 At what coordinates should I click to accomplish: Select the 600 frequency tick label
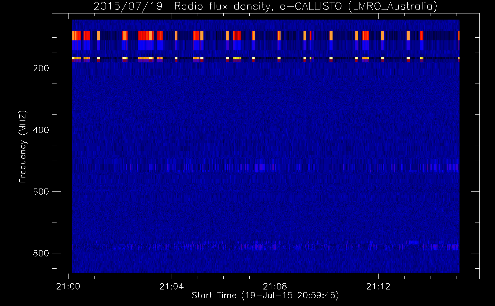pos(41,192)
